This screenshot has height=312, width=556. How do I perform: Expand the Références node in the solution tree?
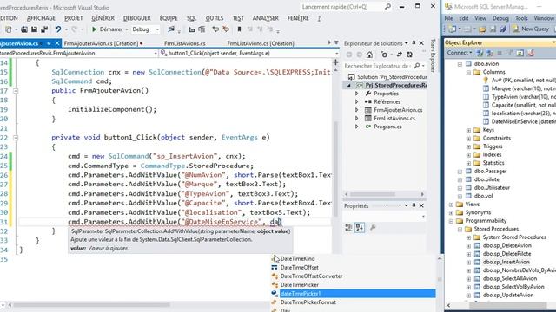pos(357,101)
